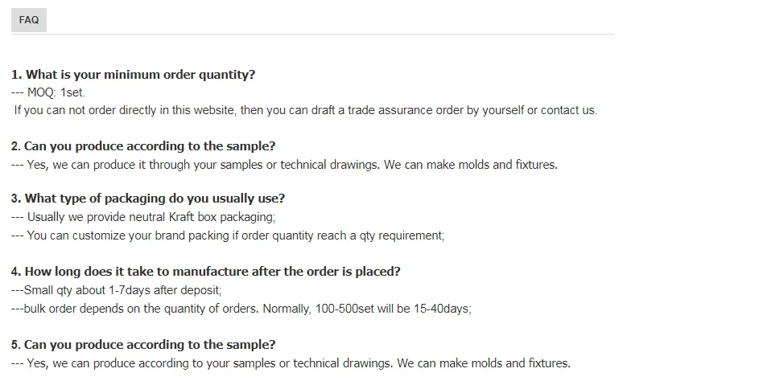Click the bulk order lead time line

(x=241, y=309)
